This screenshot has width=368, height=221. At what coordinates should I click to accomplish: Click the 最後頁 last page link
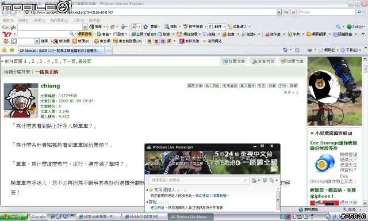pyautogui.click(x=85, y=62)
